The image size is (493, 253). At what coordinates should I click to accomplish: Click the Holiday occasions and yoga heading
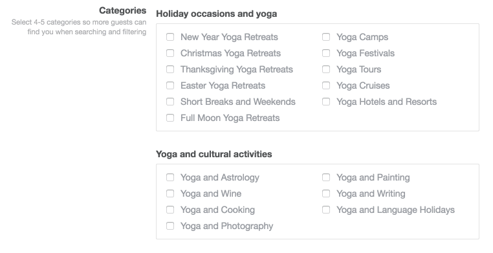pyautogui.click(x=216, y=14)
